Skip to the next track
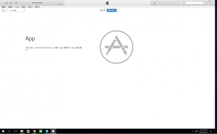 click(16, 3)
